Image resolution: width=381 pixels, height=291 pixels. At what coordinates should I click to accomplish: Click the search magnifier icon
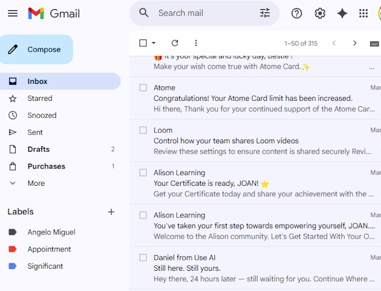(144, 13)
